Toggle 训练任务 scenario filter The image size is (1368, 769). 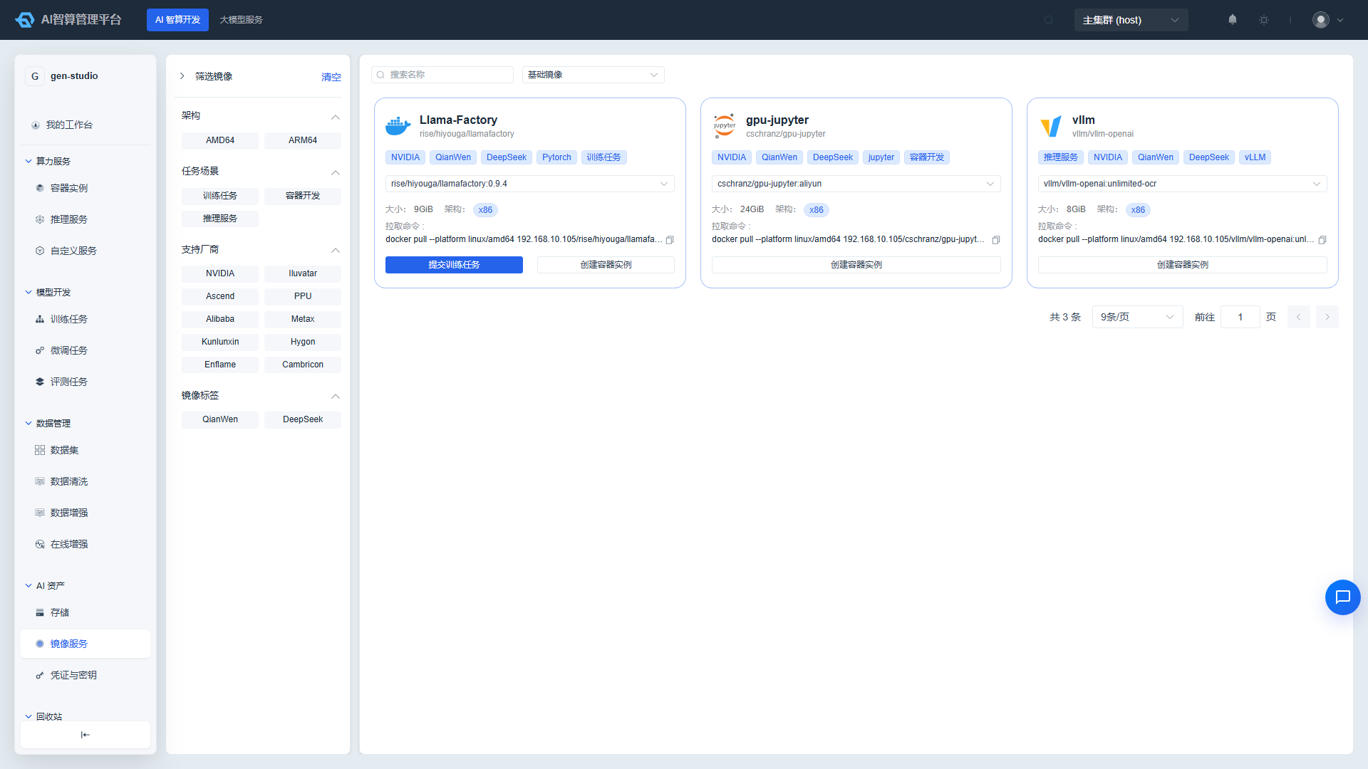tap(220, 196)
